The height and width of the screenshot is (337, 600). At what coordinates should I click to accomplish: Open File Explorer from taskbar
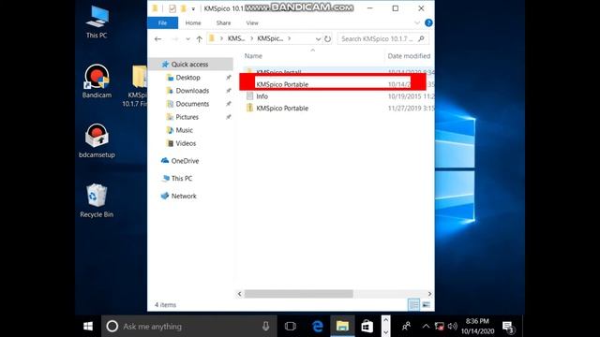coord(342,327)
